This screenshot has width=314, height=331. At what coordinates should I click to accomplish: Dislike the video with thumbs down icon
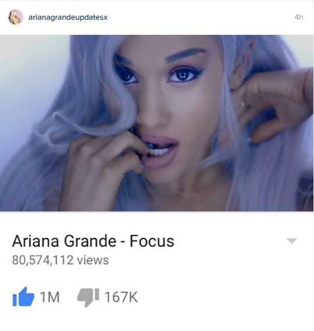[88, 297]
